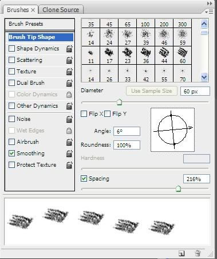Viewport: 217px width, 259px height.
Task: Toggle the lock icon beside Texture
Action: coord(69,72)
